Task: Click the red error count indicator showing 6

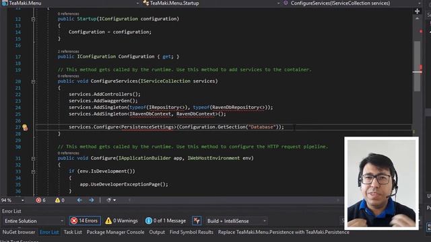Action: 40,200
